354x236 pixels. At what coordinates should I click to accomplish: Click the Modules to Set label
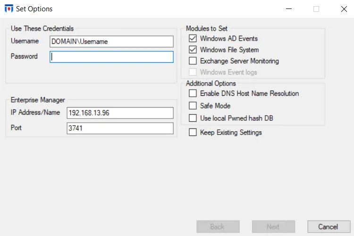207,28
